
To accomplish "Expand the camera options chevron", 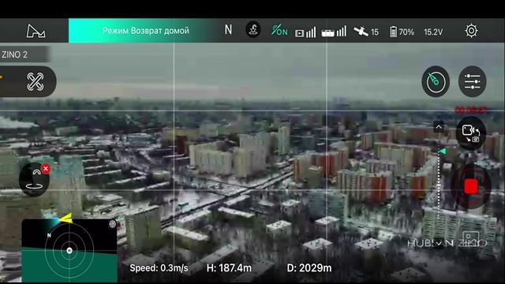I will (439, 127).
